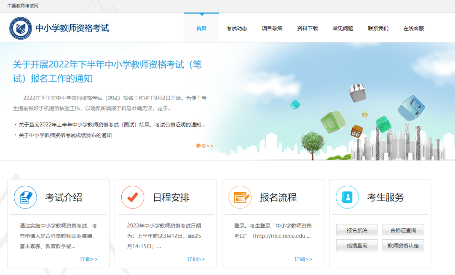
Task: Click the 报名流程 orange form icon
Action: 240,197
